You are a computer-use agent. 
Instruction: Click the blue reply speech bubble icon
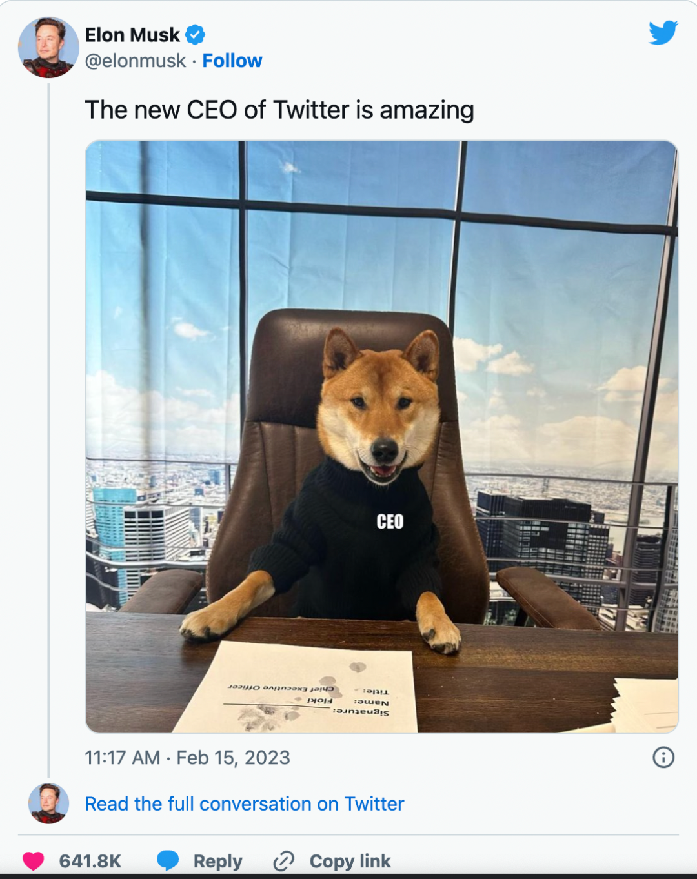168,860
